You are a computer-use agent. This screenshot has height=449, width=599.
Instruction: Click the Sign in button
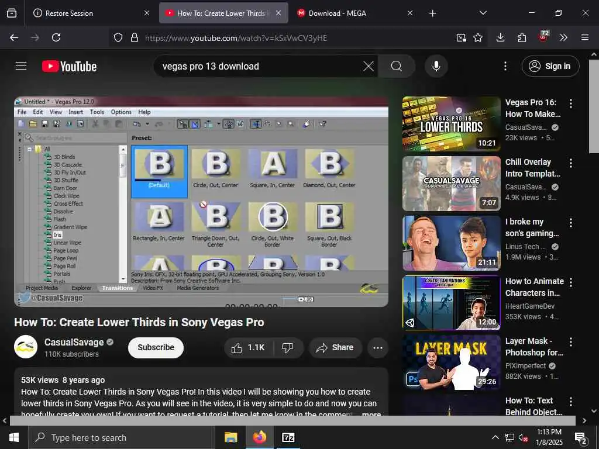550,66
